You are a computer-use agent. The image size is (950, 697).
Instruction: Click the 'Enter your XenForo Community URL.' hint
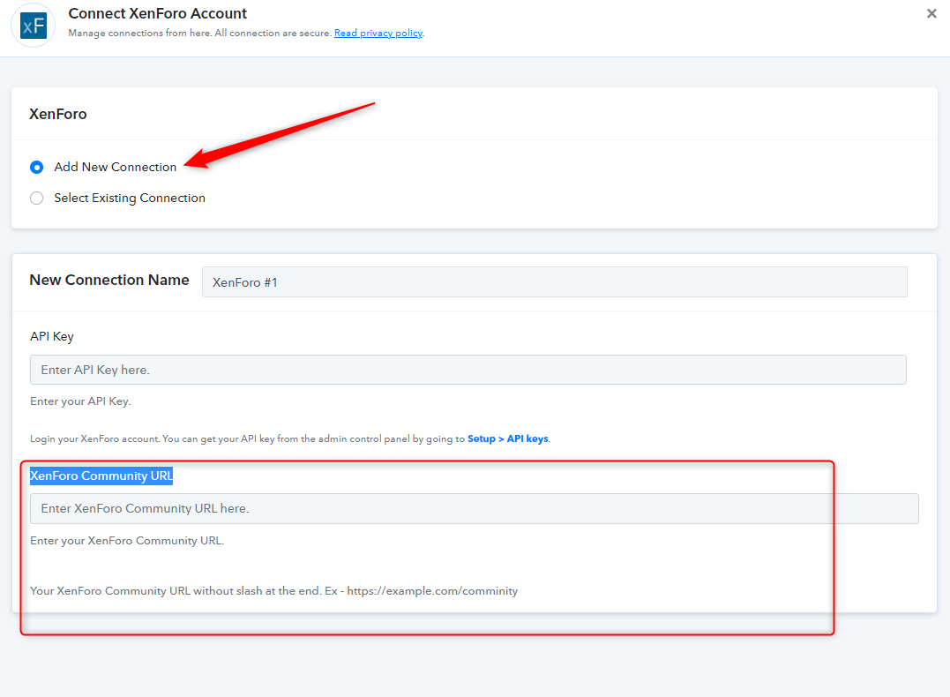[x=127, y=541]
